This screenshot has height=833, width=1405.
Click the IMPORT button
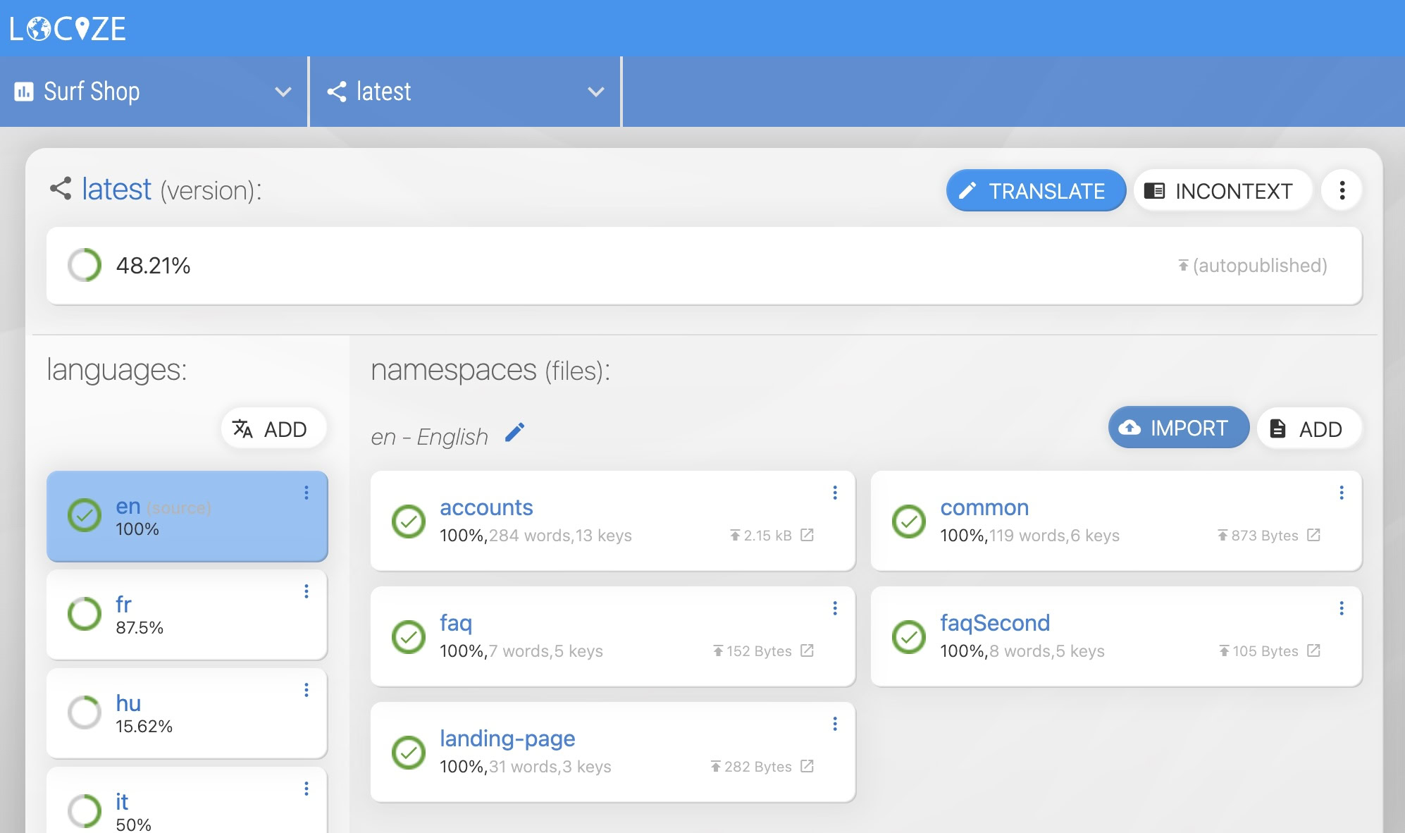tap(1178, 428)
